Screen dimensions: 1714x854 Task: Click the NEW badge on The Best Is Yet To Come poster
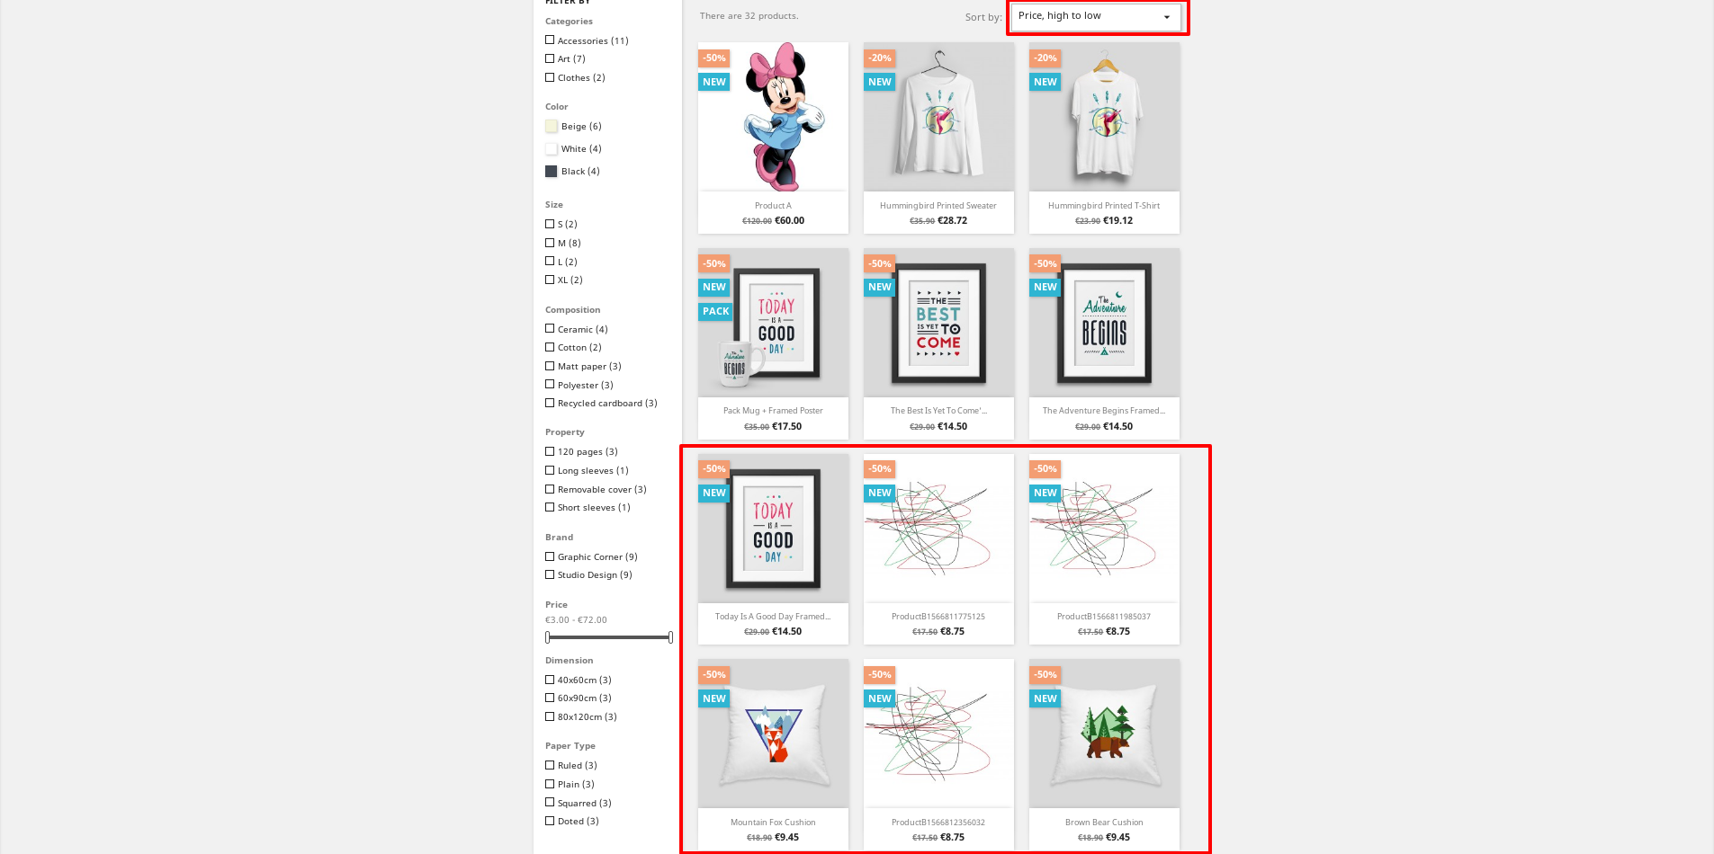click(880, 287)
